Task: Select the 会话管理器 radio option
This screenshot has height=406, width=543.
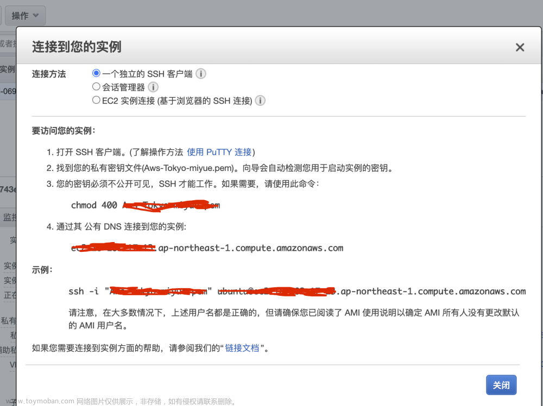Action: click(x=96, y=86)
